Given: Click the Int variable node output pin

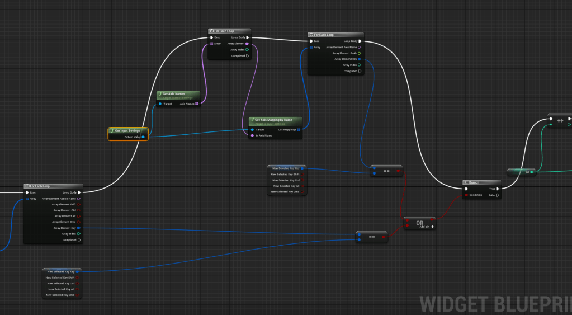Looking at the screenshot, I should 532,172.
